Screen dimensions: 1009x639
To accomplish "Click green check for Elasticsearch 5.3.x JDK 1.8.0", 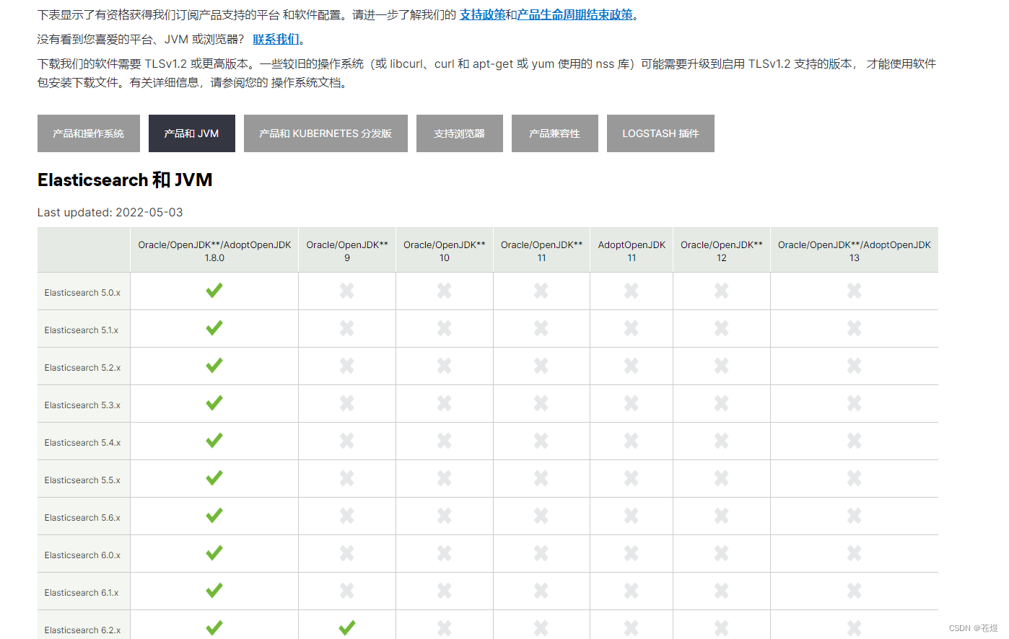I will coord(214,403).
